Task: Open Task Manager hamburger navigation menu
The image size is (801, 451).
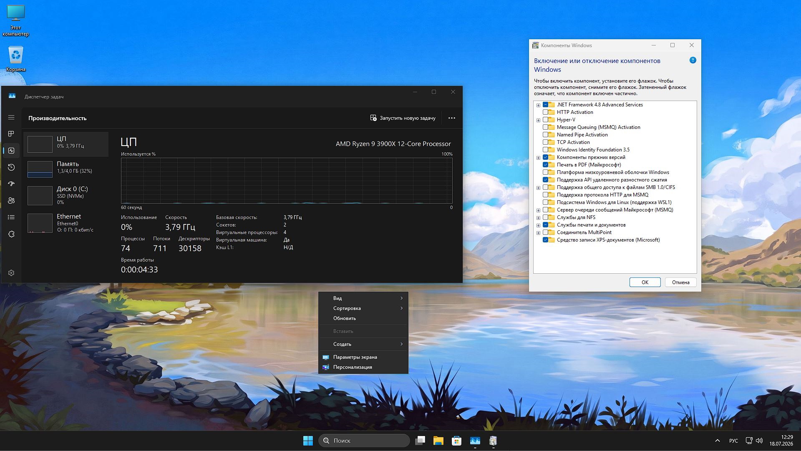Action: pyautogui.click(x=11, y=118)
